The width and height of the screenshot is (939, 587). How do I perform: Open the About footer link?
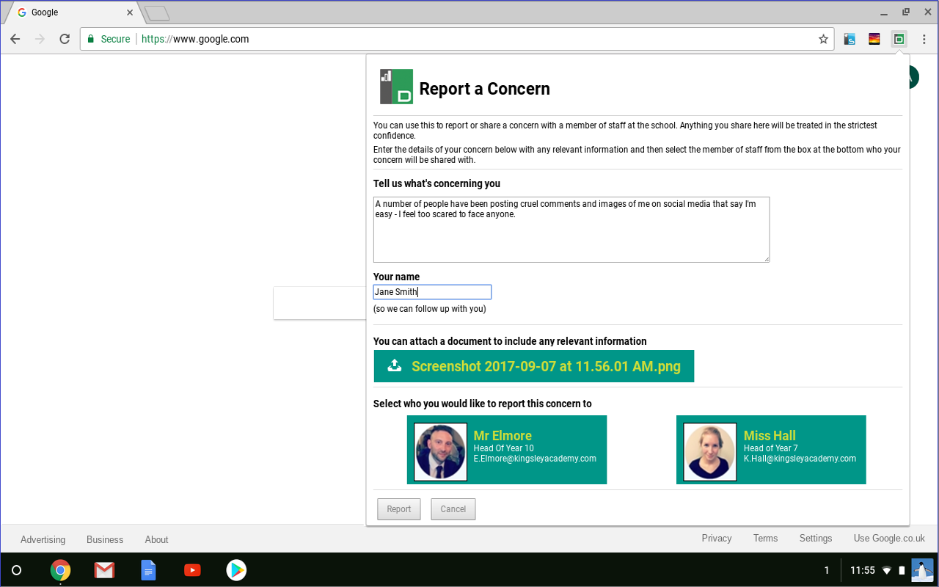click(156, 539)
